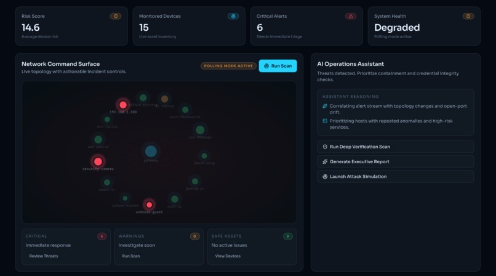Screen dimensions: 496x276
Task: Click 'Live topology with actionable incident controls' subtitle
Action: click(x=74, y=71)
